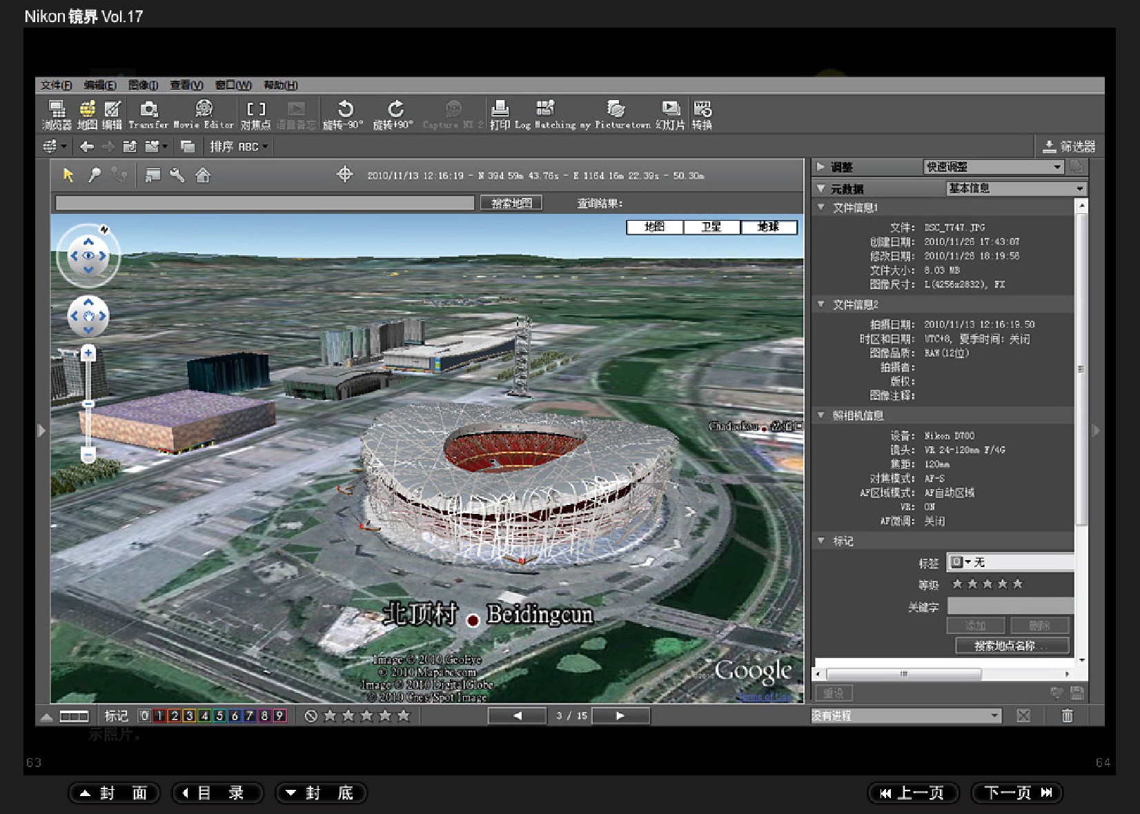Screen dimensions: 1140x814
Task: Switch map to 地图 mode
Action: pyautogui.click(x=655, y=227)
